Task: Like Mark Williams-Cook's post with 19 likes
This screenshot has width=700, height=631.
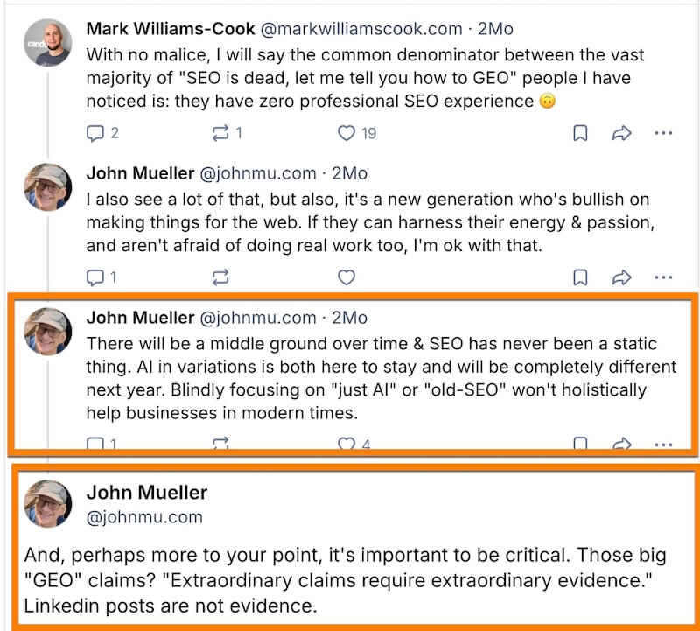Action: pyautogui.click(x=346, y=133)
